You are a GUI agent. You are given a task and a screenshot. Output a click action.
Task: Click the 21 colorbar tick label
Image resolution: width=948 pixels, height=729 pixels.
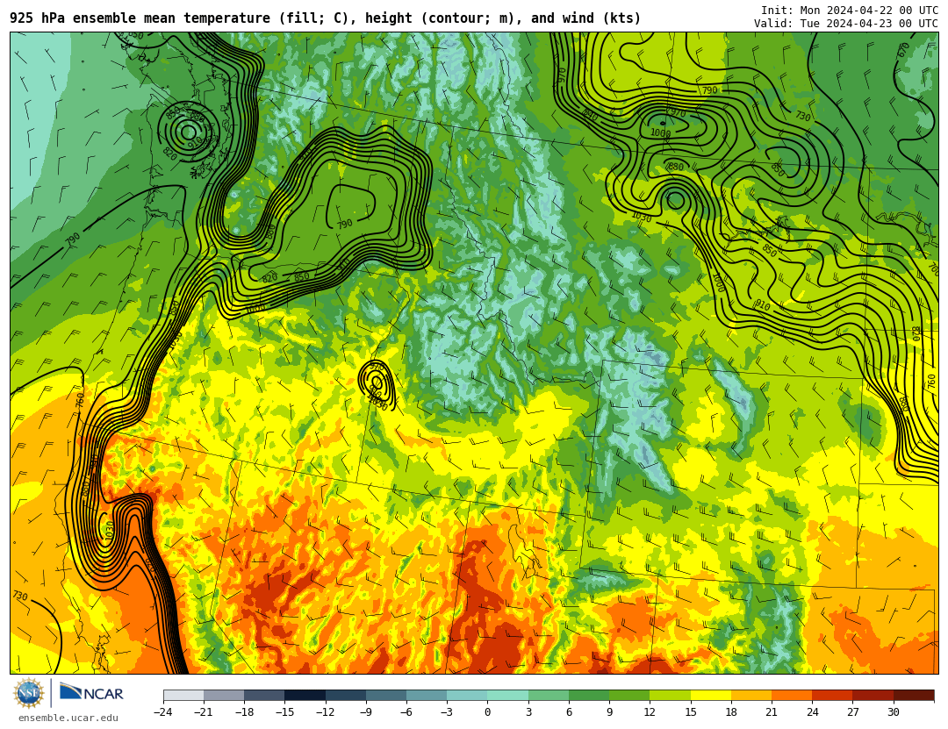772,712
